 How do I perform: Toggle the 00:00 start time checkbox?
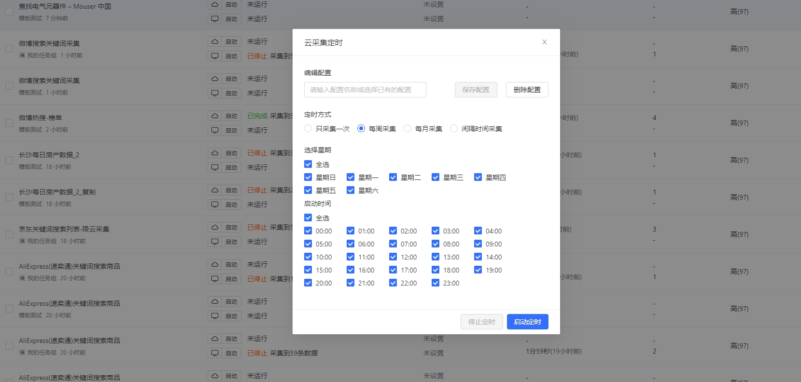(308, 231)
